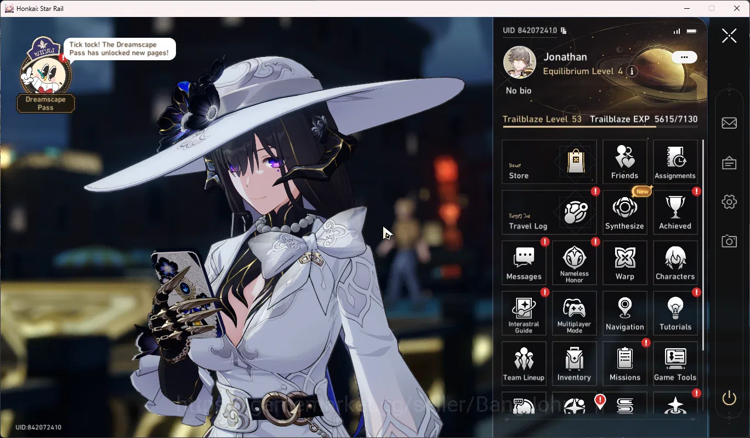Open the Dreamscape Pass button

pos(46,103)
